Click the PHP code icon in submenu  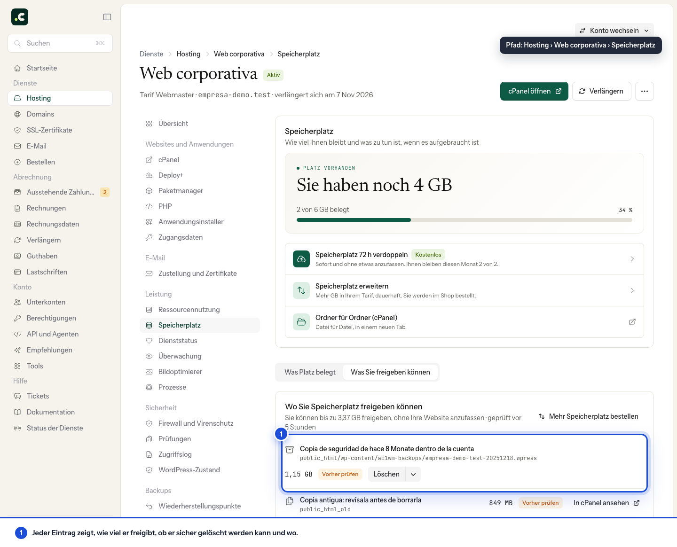pos(149,206)
